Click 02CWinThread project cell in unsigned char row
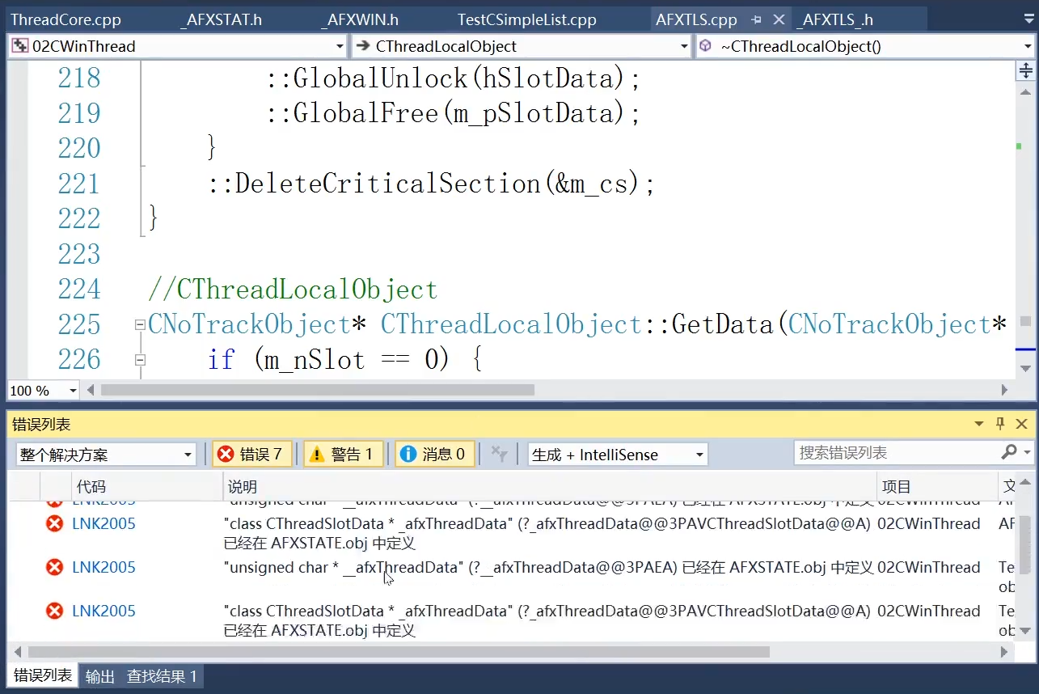 tap(929, 568)
